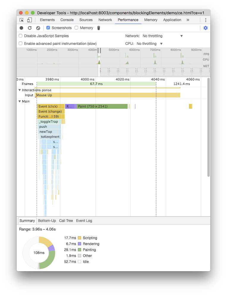
Task: Activate the inspect element picker icon
Action: coord(22,20)
